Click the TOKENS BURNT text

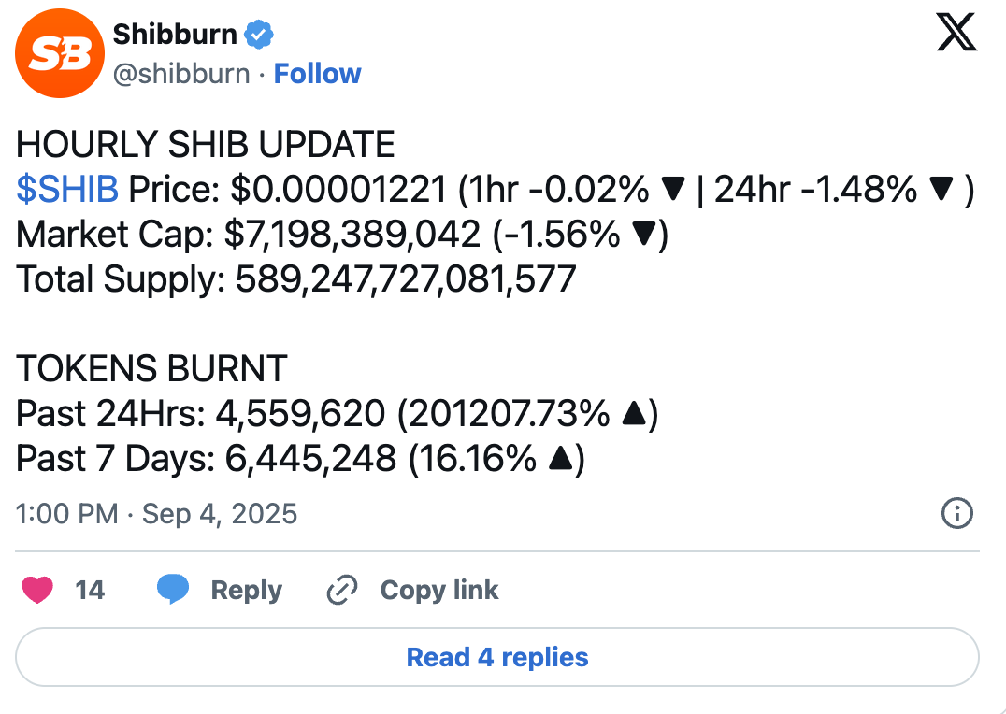151,369
